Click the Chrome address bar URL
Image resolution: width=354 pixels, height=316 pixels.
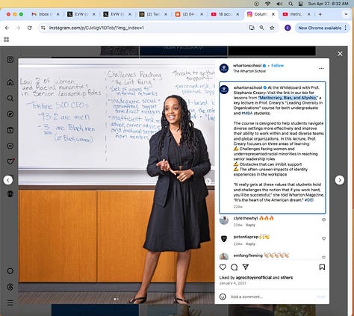[96, 28]
